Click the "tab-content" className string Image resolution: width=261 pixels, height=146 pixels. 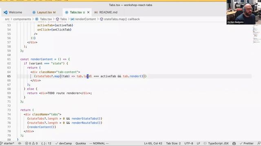(x=67, y=72)
